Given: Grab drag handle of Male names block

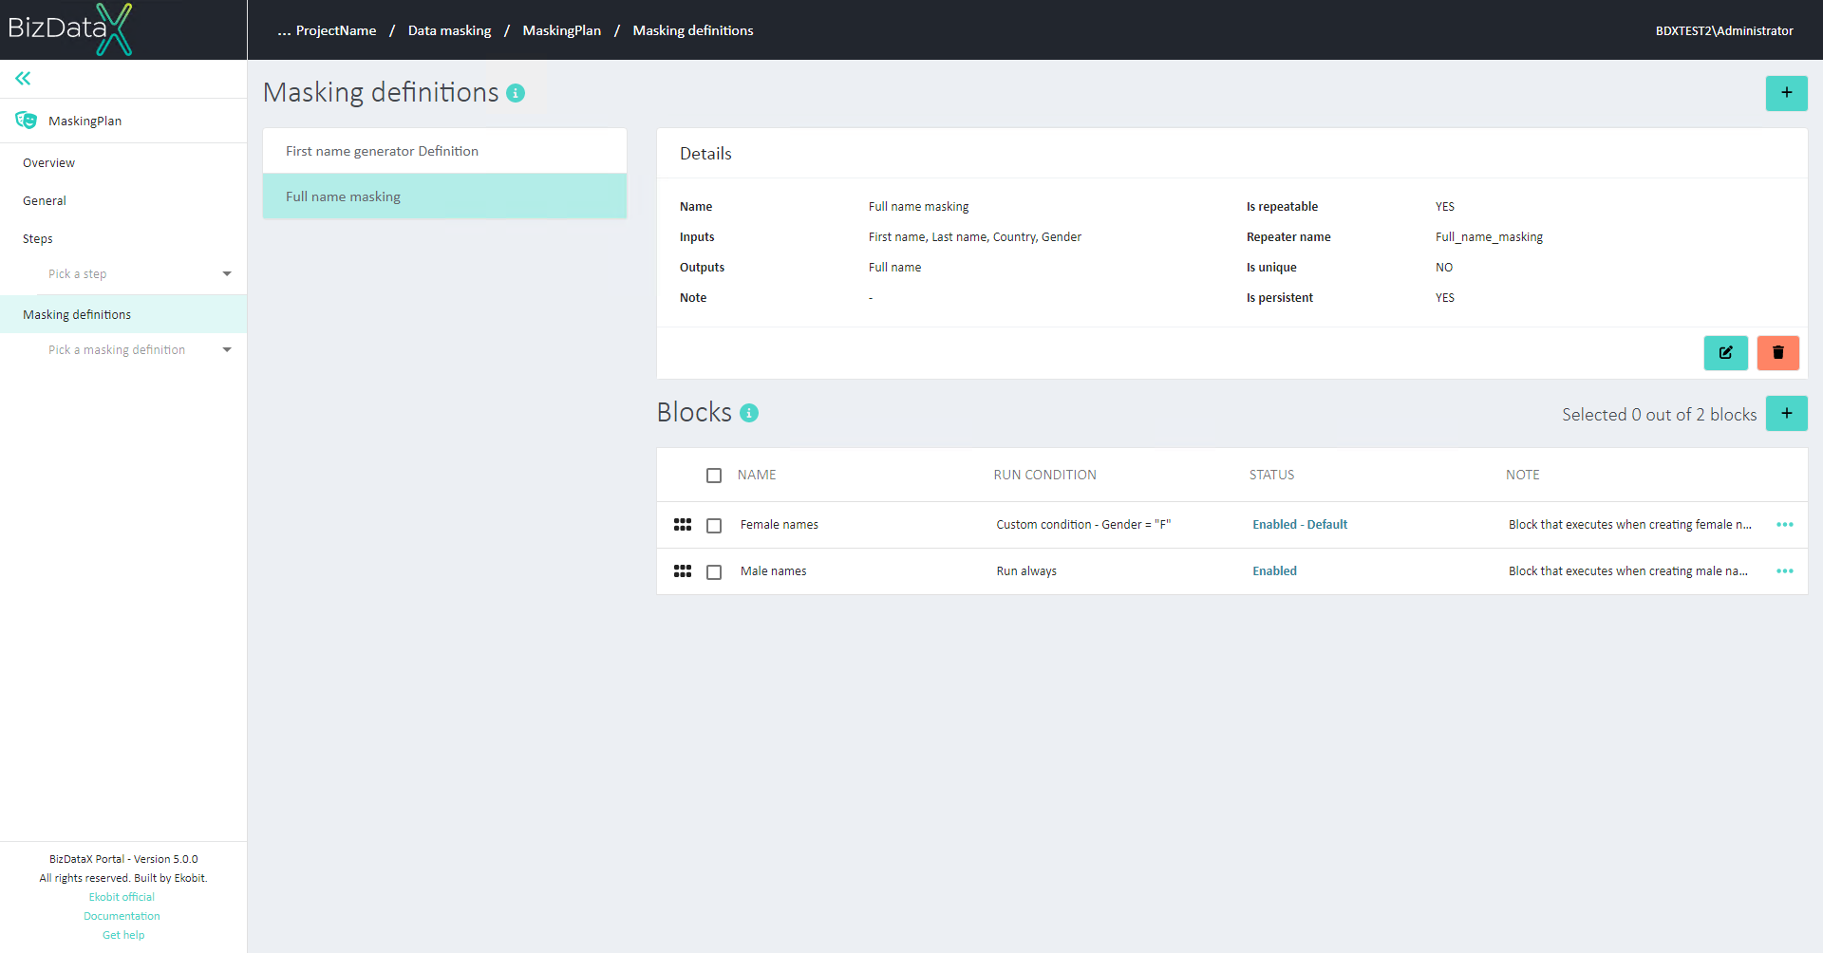Looking at the screenshot, I should [683, 571].
